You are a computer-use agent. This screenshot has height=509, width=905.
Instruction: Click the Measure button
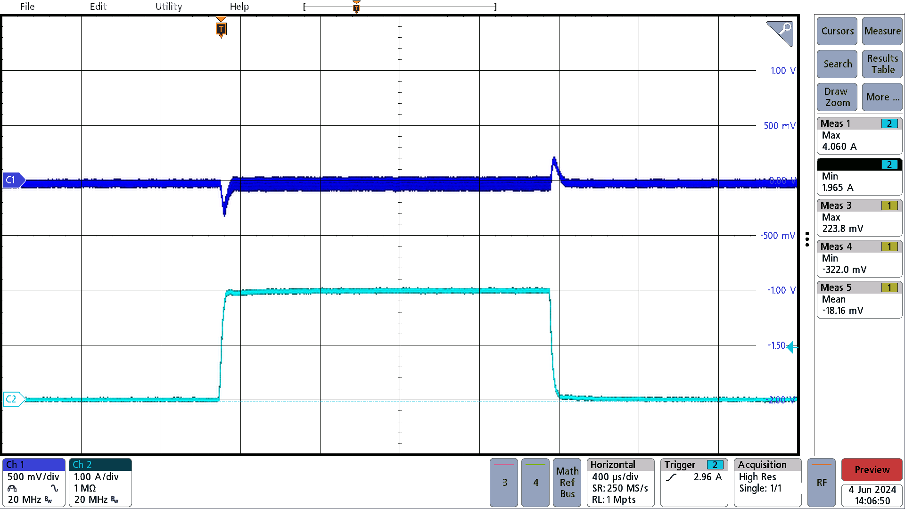point(882,31)
